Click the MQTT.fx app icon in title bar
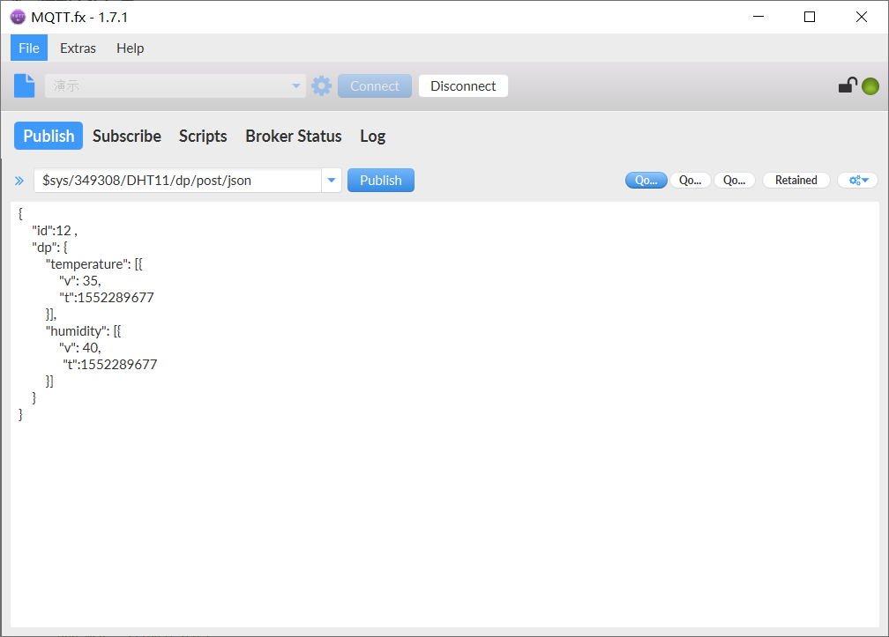Viewport: 889px width, 637px height. point(19,17)
